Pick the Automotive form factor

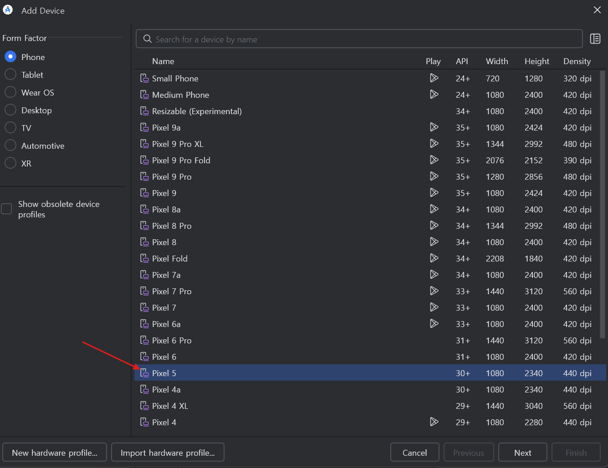click(10, 146)
